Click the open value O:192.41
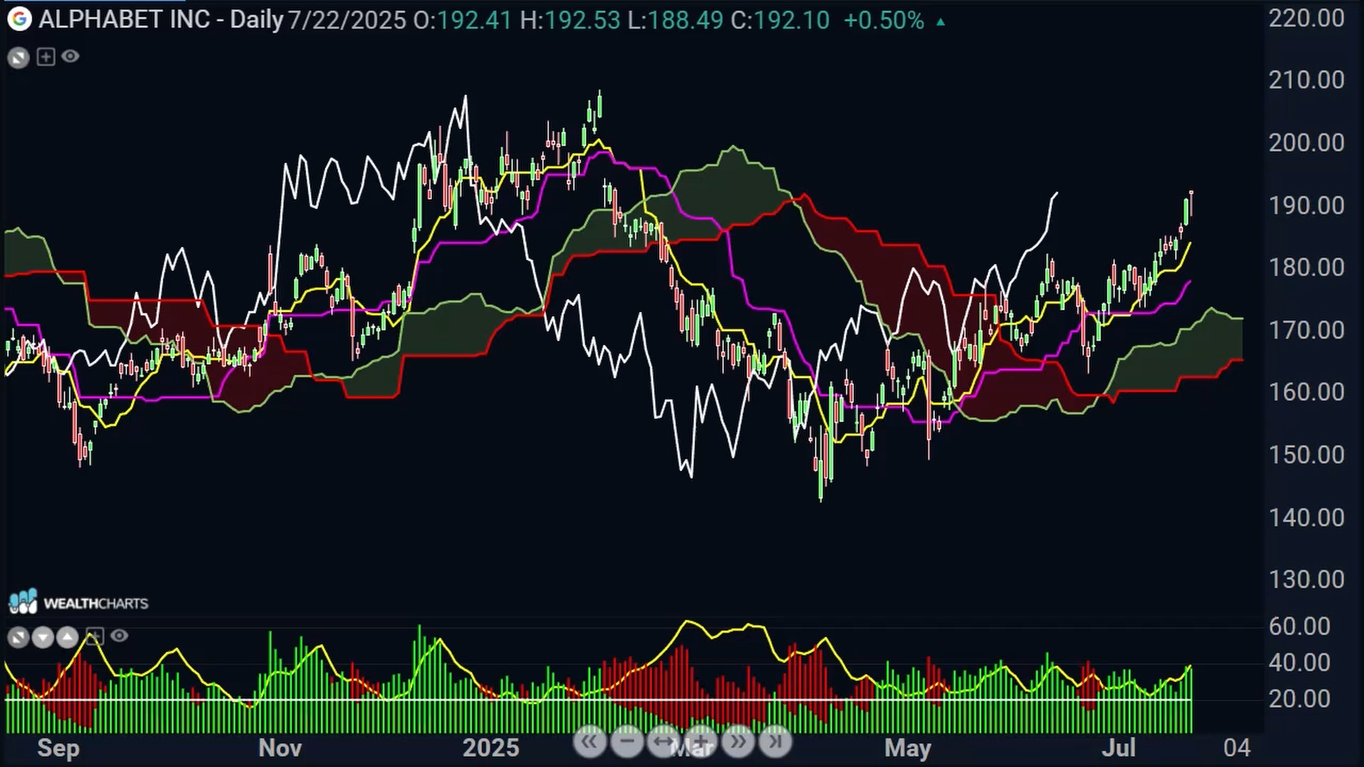Image resolution: width=1364 pixels, height=767 pixels. [462, 20]
